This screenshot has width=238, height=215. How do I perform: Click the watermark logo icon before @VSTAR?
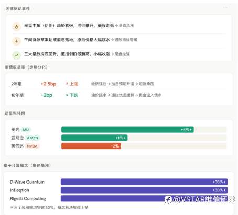point(168,200)
